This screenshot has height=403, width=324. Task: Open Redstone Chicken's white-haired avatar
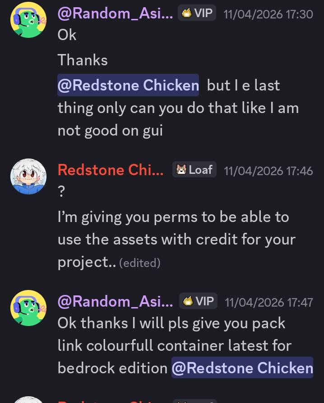tap(28, 177)
